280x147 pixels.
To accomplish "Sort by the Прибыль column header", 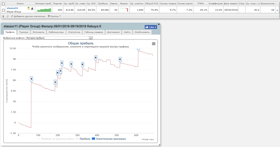I will click(103, 4).
